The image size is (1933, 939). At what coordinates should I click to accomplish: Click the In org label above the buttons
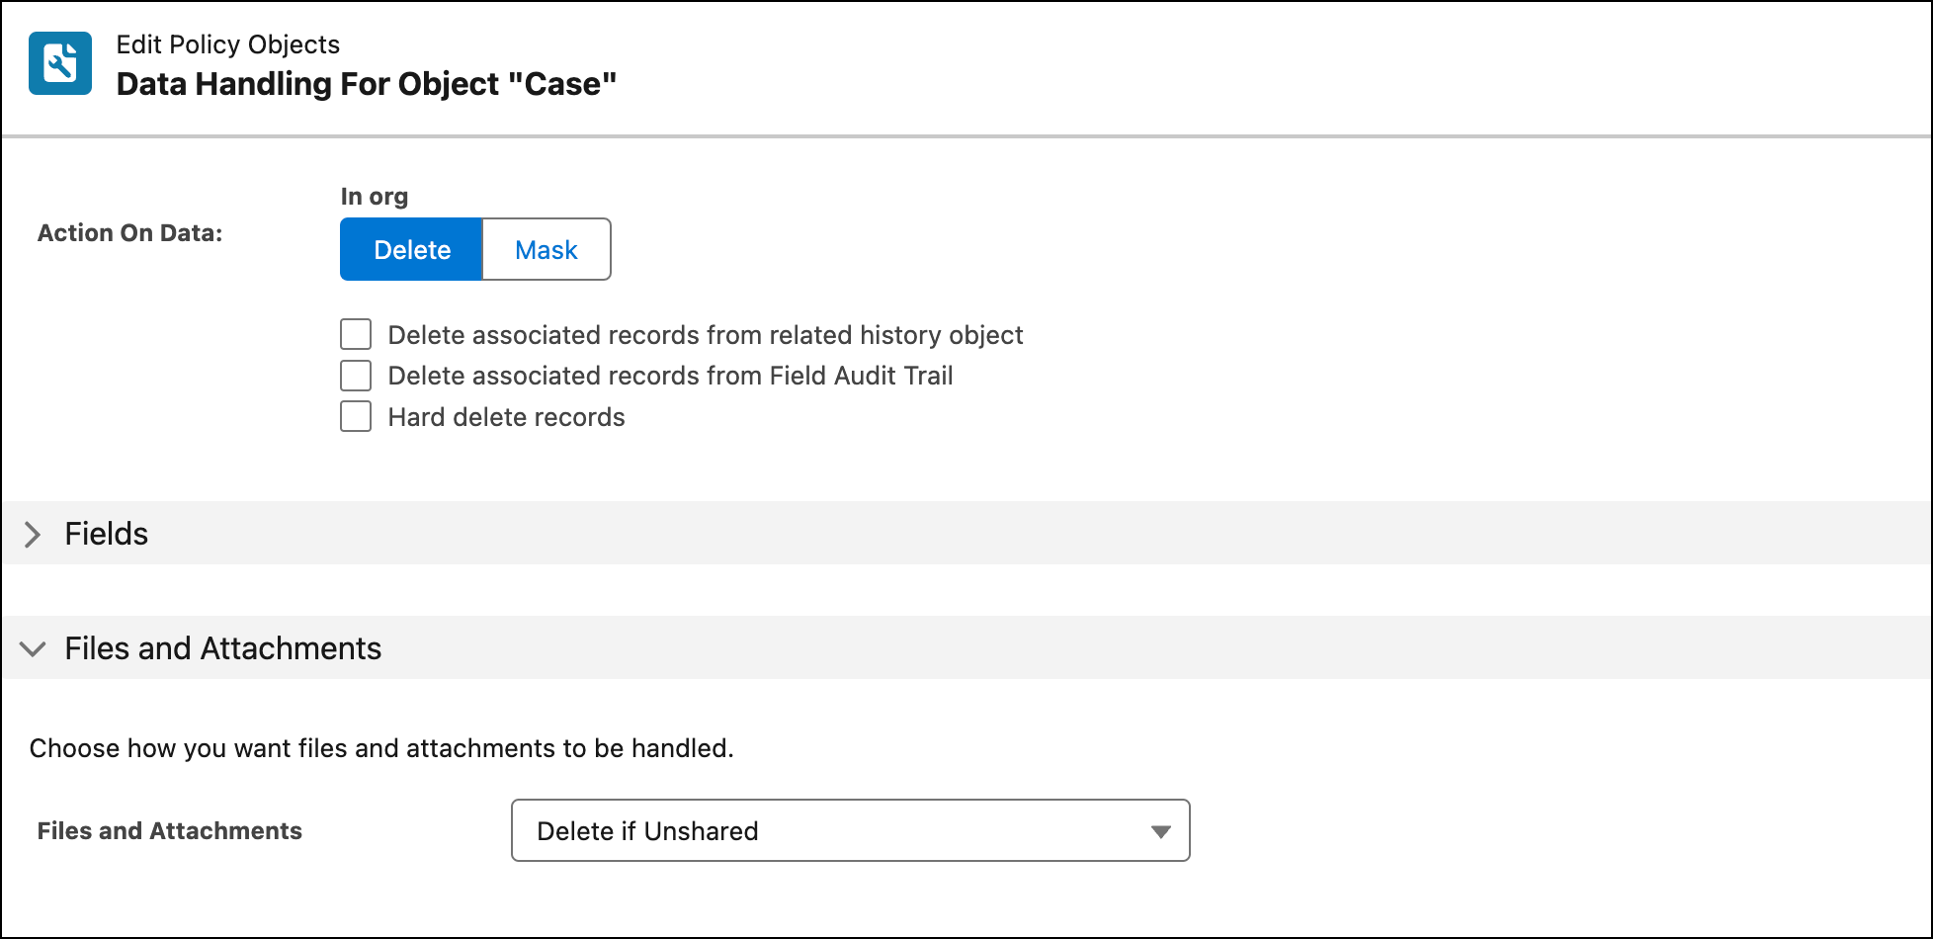(374, 196)
